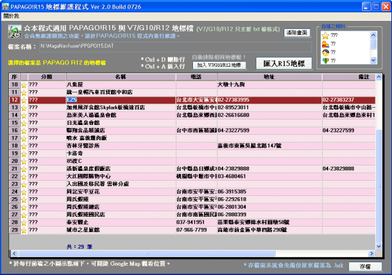Click the vertical scrollbar thumb of table
The height and width of the screenshot is (275, 392).
tap(379, 186)
